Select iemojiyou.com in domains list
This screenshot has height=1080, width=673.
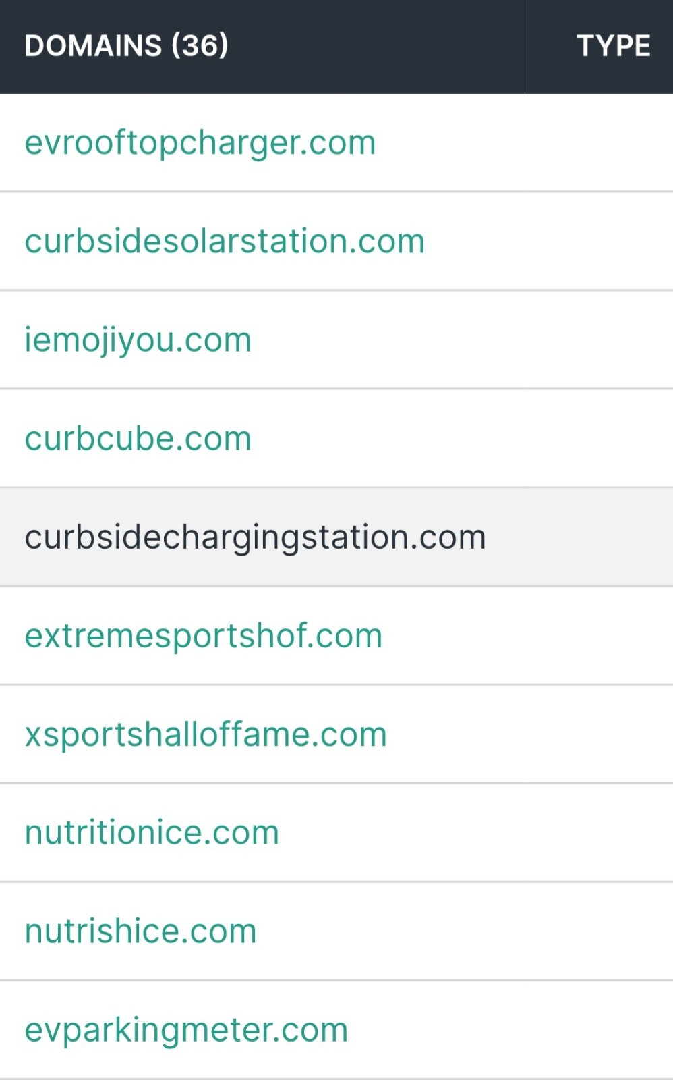[x=138, y=340]
